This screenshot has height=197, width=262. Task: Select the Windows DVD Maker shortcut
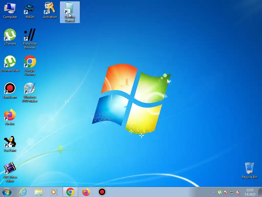[x=30, y=92]
